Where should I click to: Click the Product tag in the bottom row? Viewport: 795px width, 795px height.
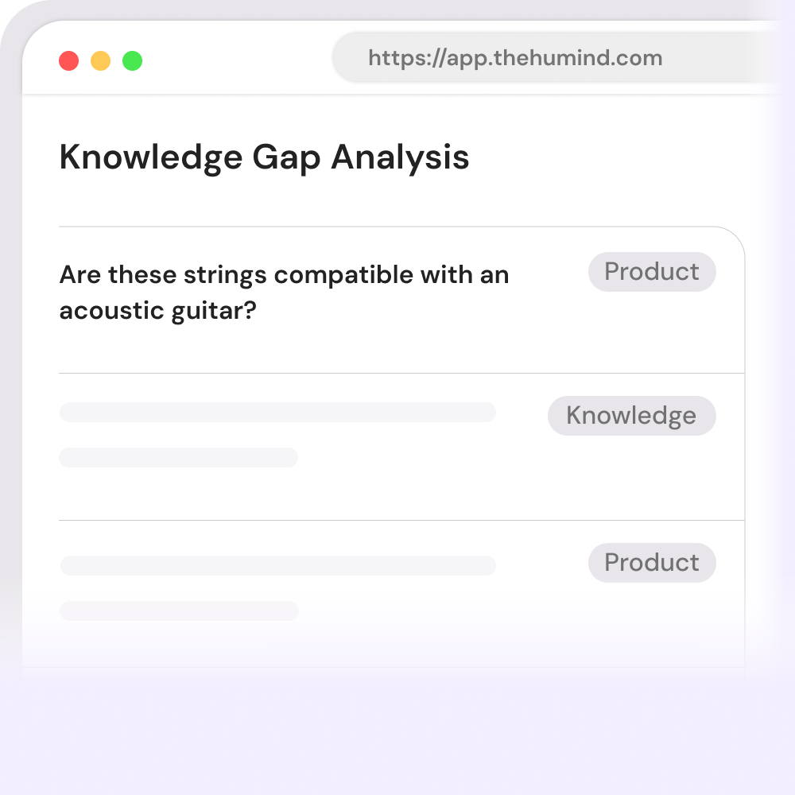pos(652,563)
